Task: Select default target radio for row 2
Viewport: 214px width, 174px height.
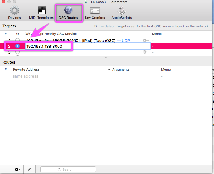Action: tap(18, 46)
